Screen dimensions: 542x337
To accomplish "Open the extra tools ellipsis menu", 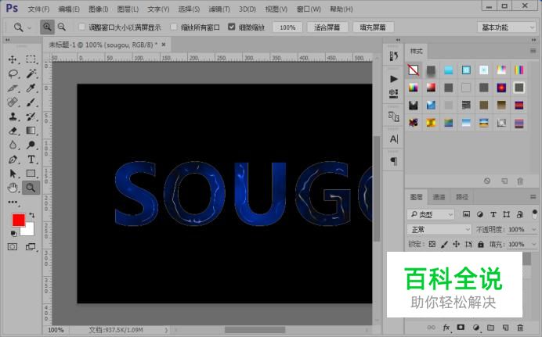I will (x=13, y=203).
